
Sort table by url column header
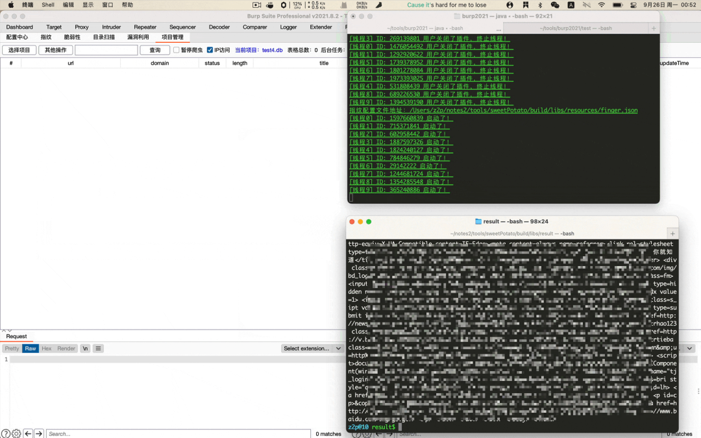tap(71, 63)
